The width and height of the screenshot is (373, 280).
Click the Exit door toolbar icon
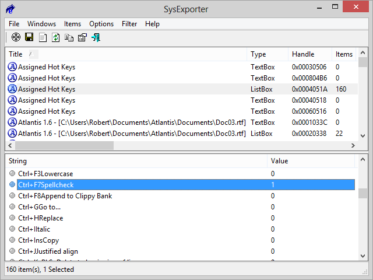(x=96, y=37)
